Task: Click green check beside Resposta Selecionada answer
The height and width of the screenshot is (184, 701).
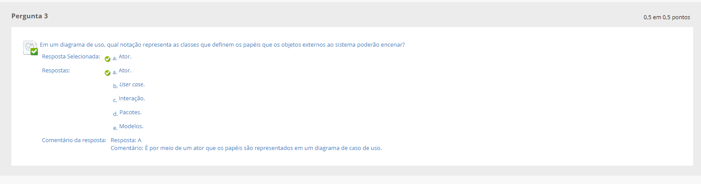Action: 107,59
